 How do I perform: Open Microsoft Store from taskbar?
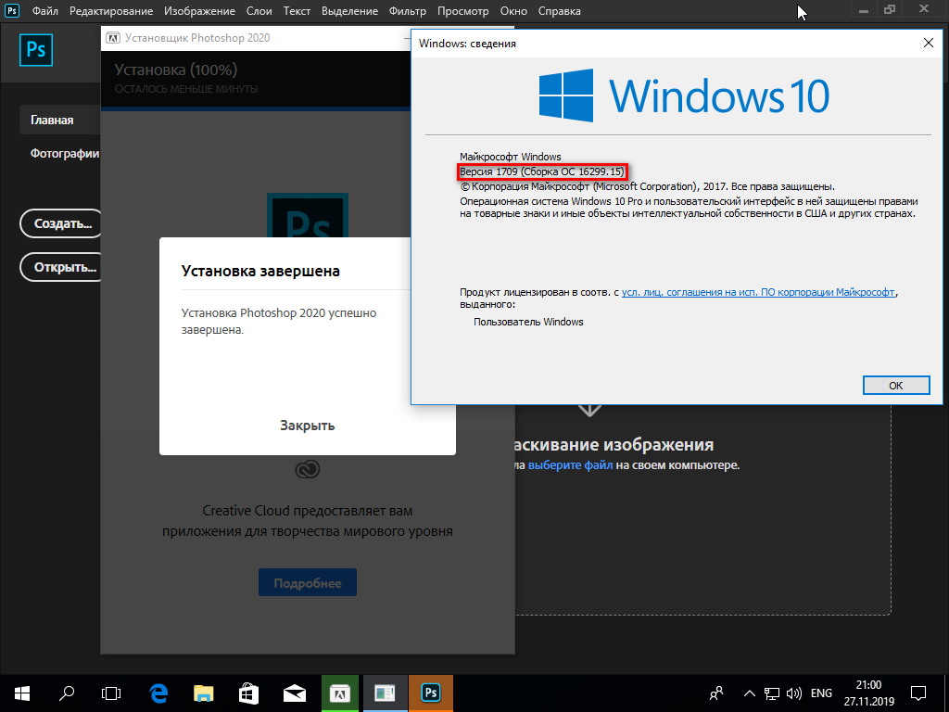pyautogui.click(x=248, y=693)
